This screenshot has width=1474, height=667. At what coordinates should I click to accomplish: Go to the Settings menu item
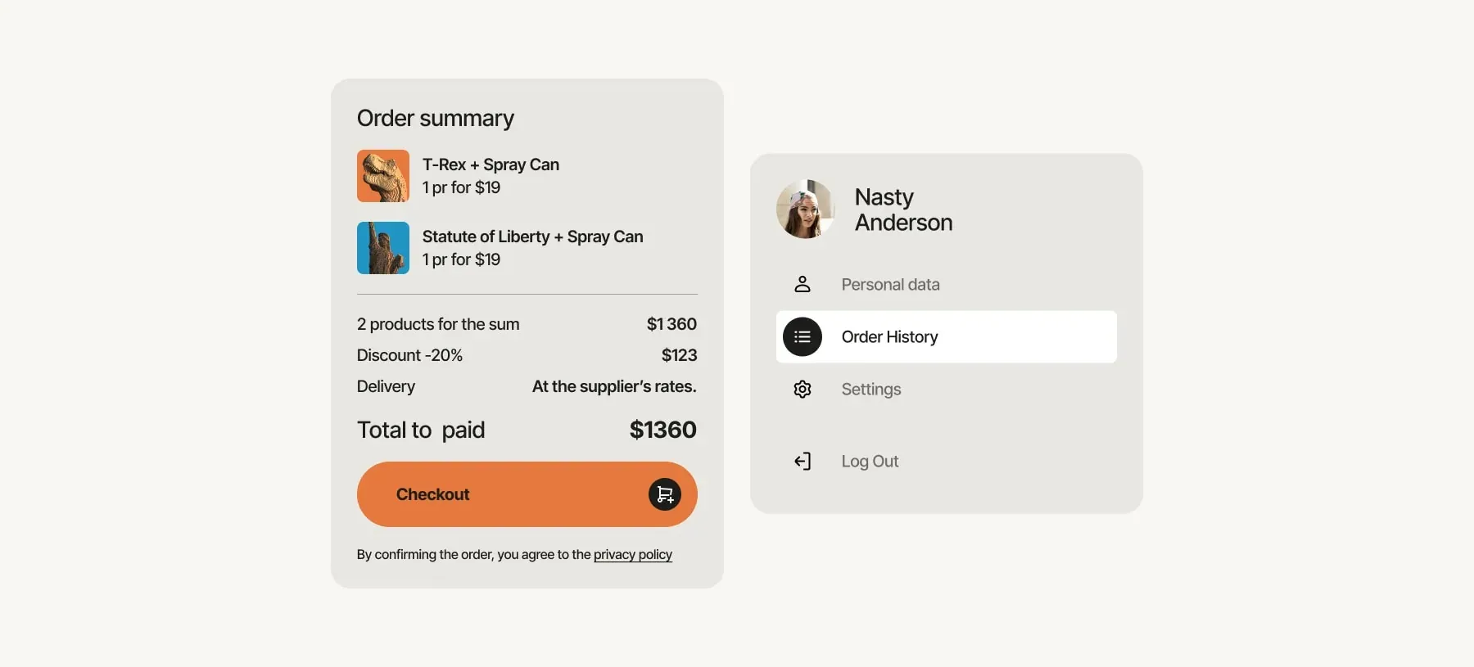point(947,389)
